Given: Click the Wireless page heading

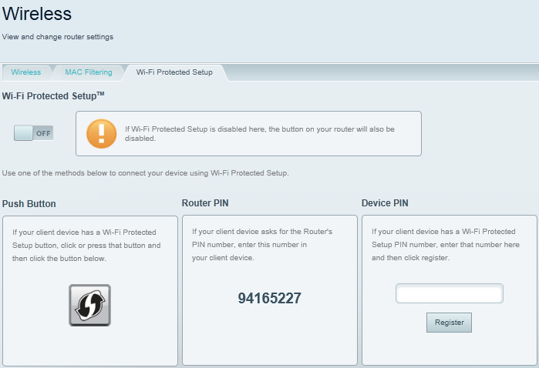Looking at the screenshot, I should pyautogui.click(x=37, y=14).
